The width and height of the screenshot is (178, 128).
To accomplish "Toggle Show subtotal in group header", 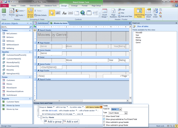I will click(x=104, y=122).
